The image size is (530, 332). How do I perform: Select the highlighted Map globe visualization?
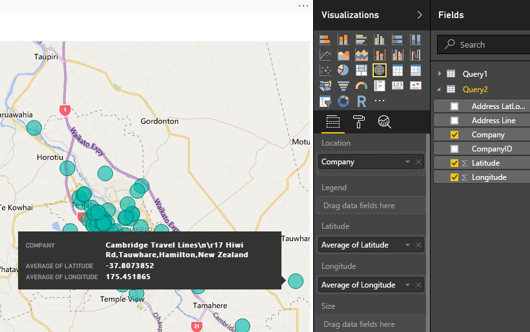point(379,70)
